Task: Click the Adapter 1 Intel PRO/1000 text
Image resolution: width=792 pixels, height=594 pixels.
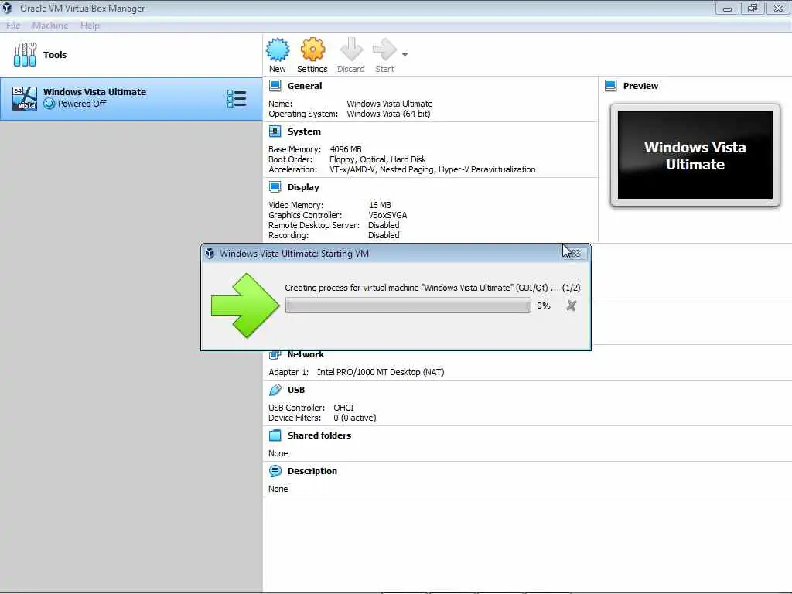Action: pos(381,372)
